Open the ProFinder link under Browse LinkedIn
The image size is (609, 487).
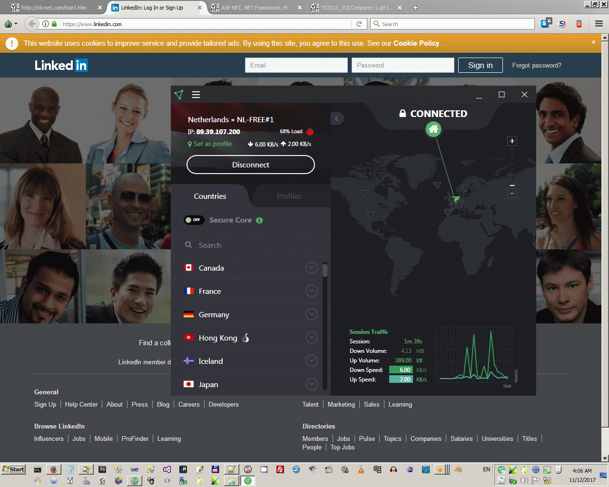(x=135, y=438)
